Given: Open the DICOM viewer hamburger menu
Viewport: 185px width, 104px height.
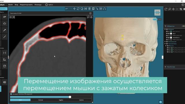Looking at the screenshot, I should (x=10, y=17).
